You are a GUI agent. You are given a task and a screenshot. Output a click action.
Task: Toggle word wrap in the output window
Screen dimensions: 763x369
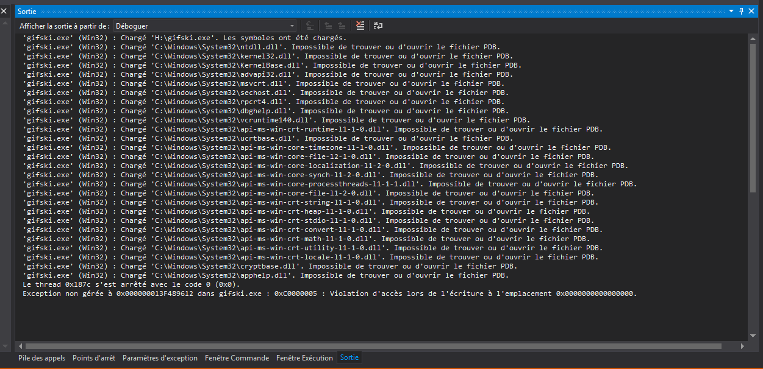tap(378, 26)
